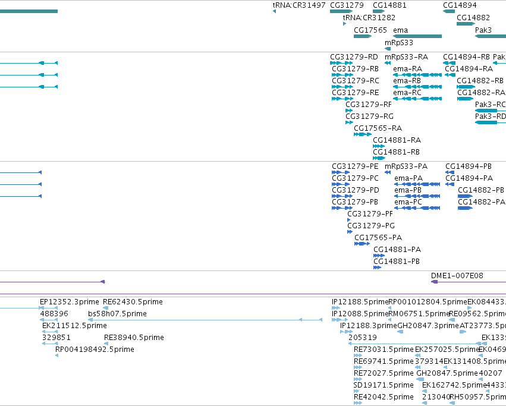The width and height of the screenshot is (506, 406).
Task: Select EST RE38940.5prime
Action: 134,338
